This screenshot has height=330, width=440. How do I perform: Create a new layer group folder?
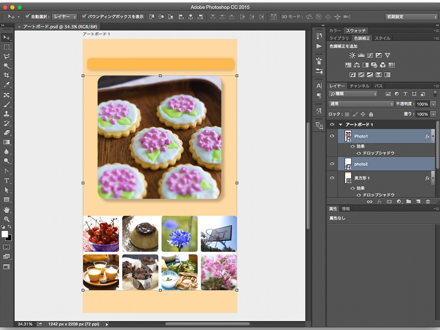409,201
